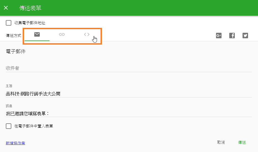Share form via Facebook icon
Image resolution: width=258 pixels, height=152 pixels.
coord(232,36)
